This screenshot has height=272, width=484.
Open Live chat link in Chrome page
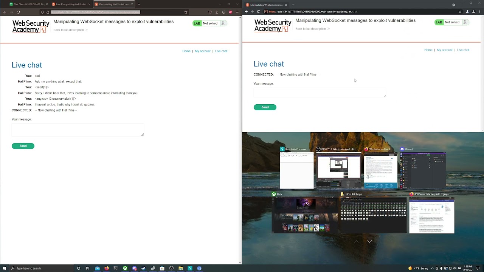coord(463,50)
